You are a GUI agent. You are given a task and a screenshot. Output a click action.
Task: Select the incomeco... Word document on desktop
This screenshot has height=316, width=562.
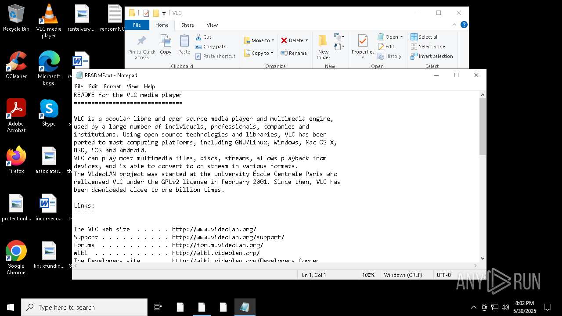(x=49, y=208)
